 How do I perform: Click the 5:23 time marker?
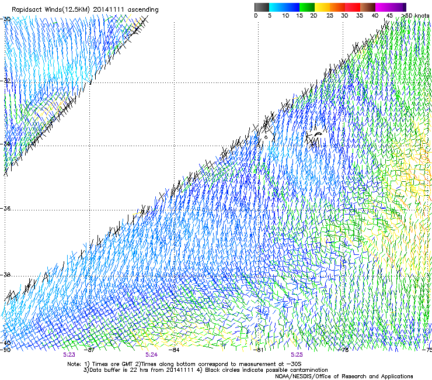pyautogui.click(x=69, y=355)
